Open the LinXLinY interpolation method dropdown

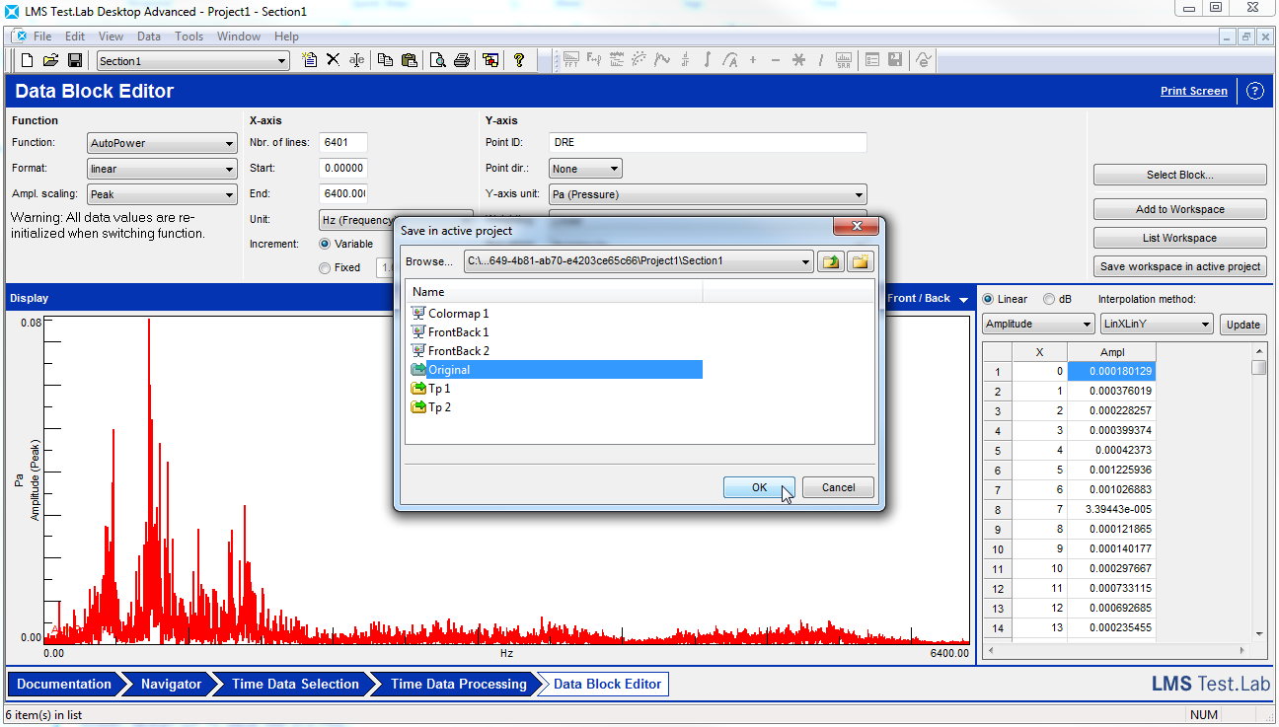(1205, 325)
